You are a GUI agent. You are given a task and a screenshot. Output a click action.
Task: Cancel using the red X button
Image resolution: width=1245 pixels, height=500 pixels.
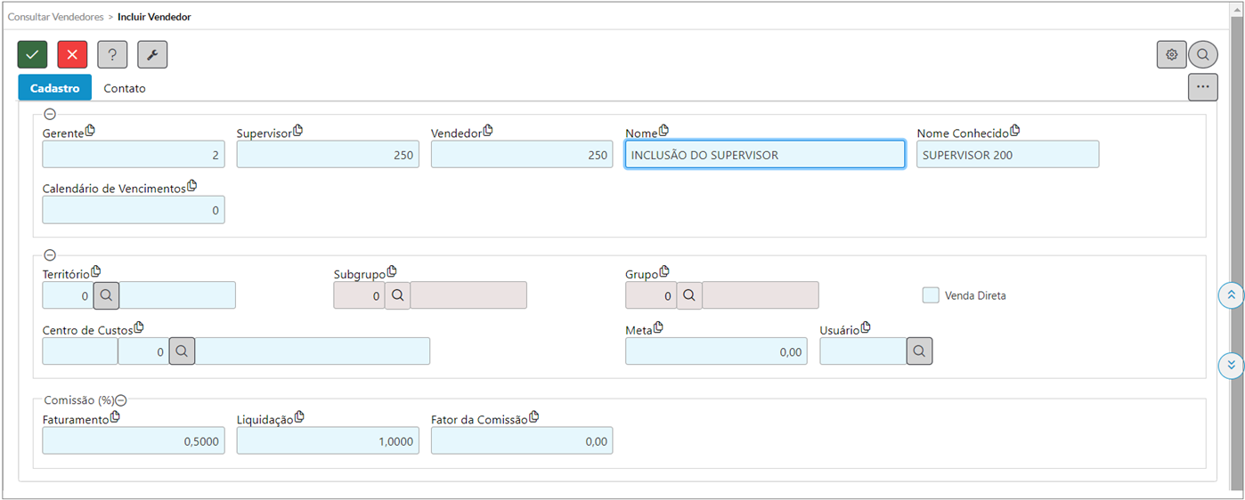point(72,54)
